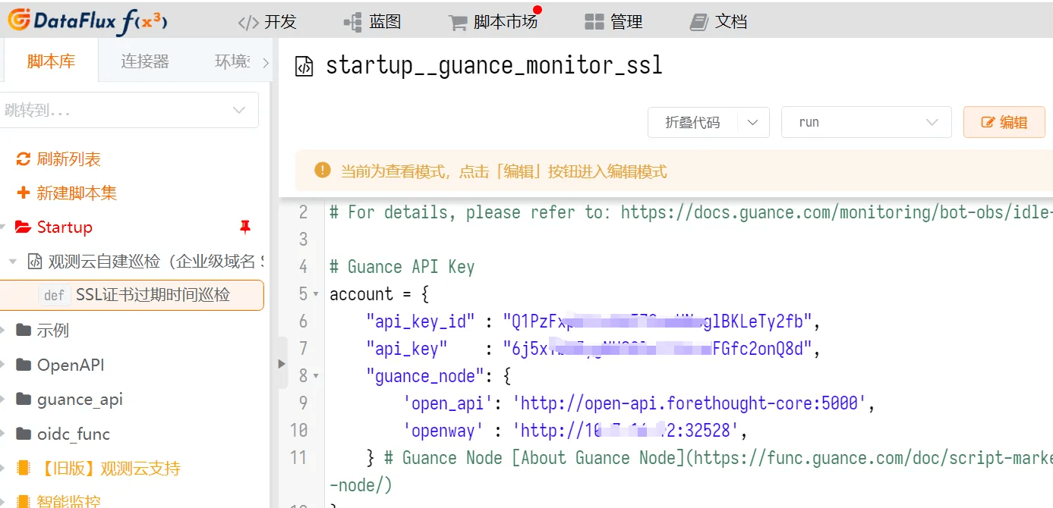The image size is (1053, 508).
Task: Go to 脚本市场 script market
Action: (493, 22)
